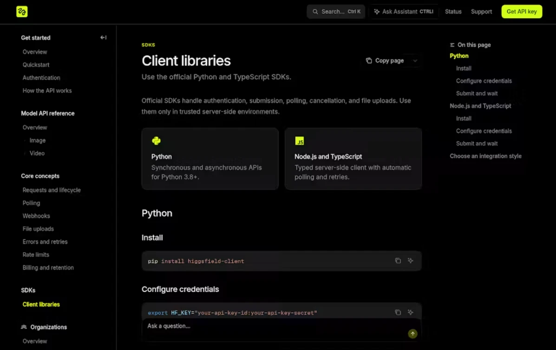Jump to Submit and wait under Node.js outline
The image size is (556, 350).
[x=477, y=144]
